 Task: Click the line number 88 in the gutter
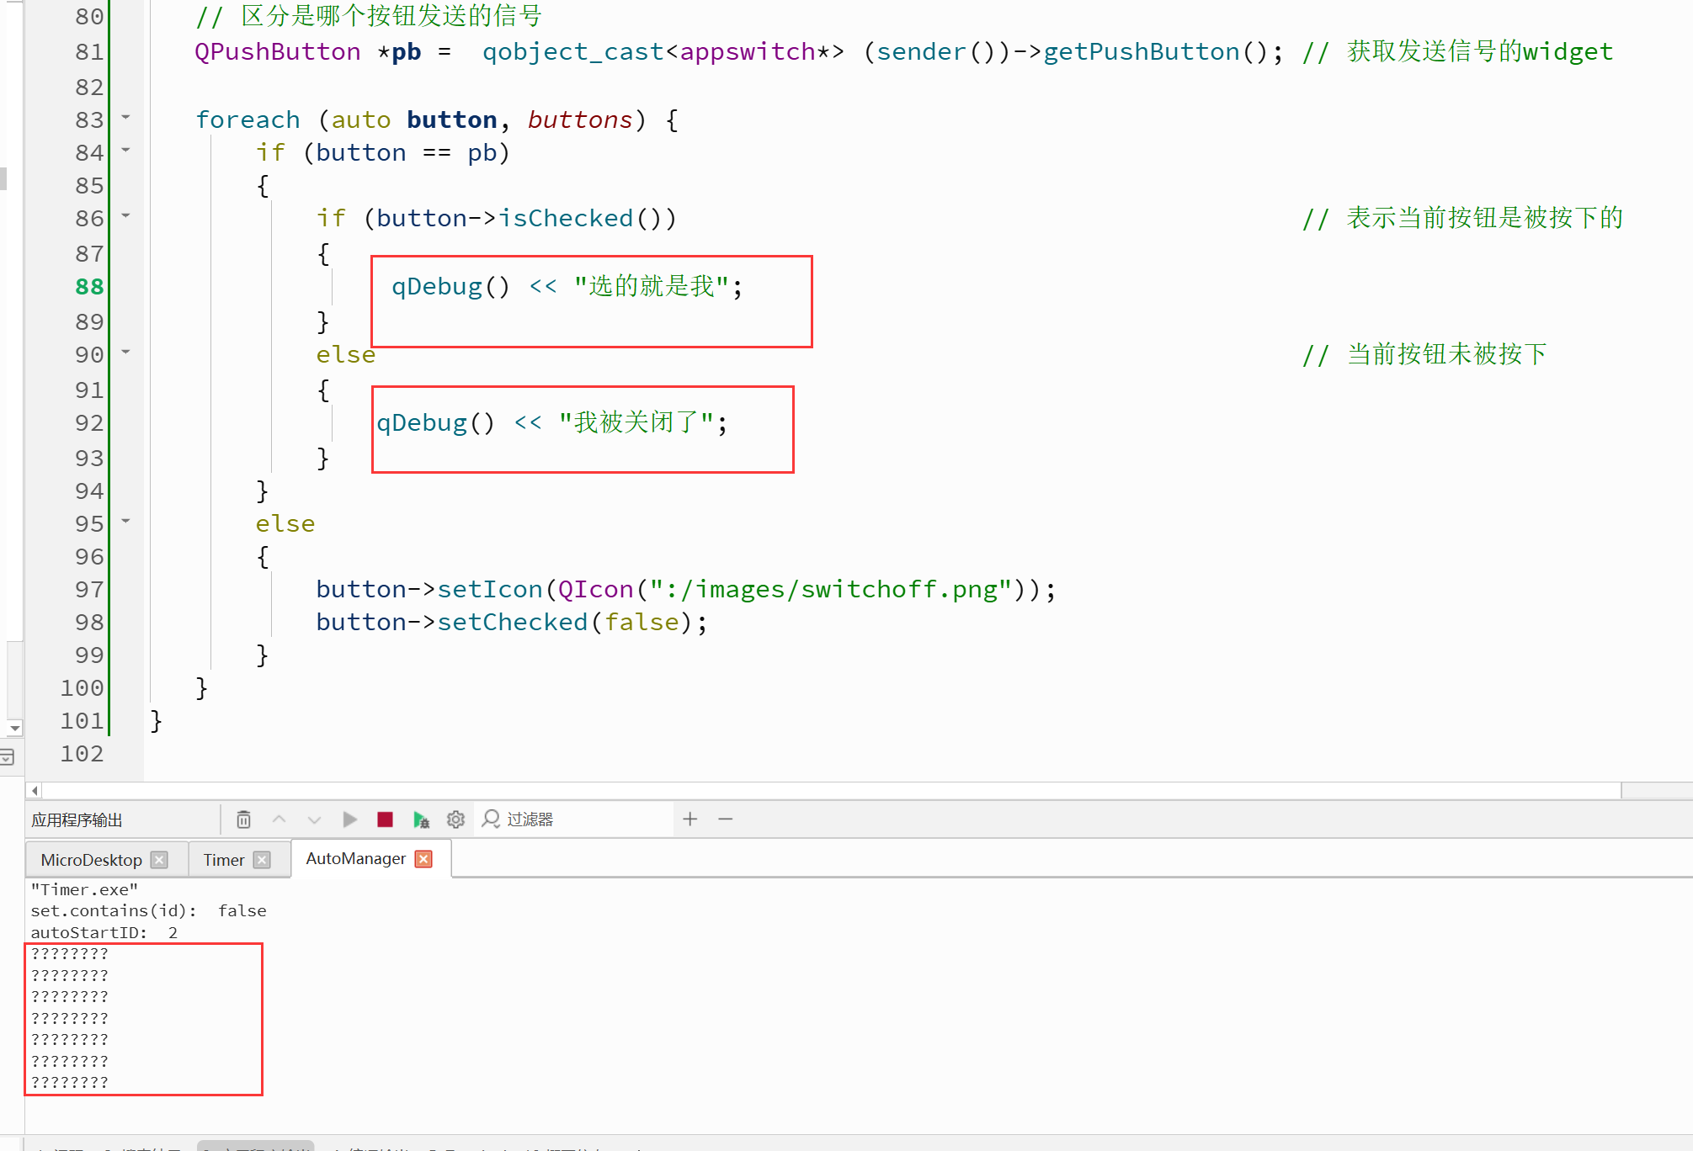pyautogui.click(x=89, y=287)
